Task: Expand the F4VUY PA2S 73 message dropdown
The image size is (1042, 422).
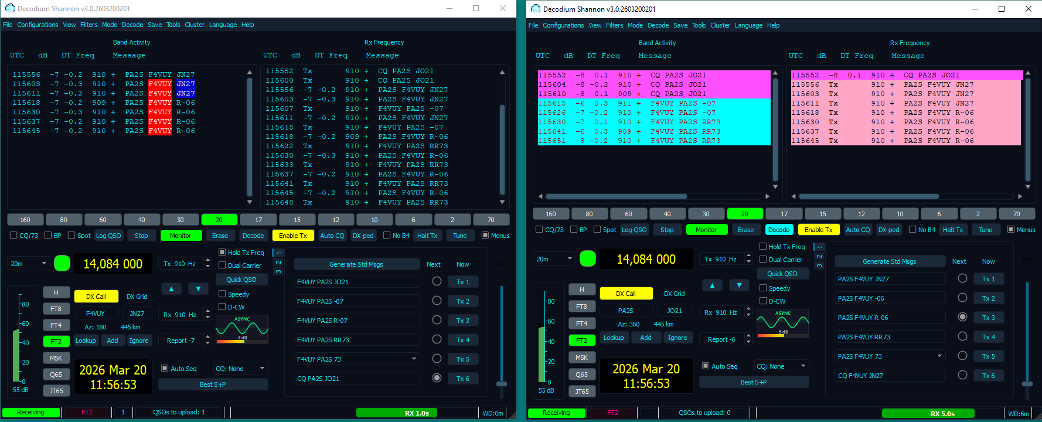Action: pyautogui.click(x=414, y=359)
